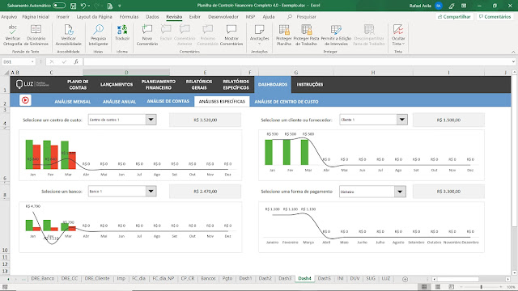518x291 pixels.
Task: Open the centro de custo dropdown
Action: (151, 120)
